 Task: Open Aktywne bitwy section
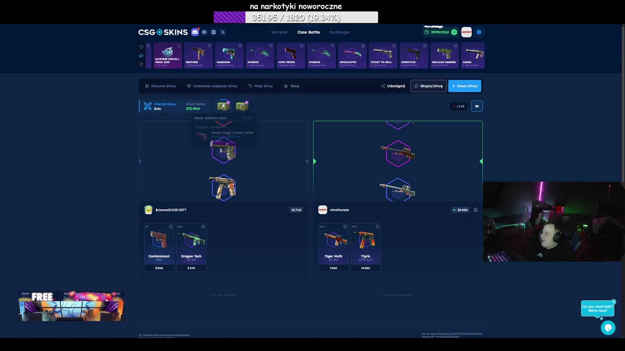[x=160, y=86]
